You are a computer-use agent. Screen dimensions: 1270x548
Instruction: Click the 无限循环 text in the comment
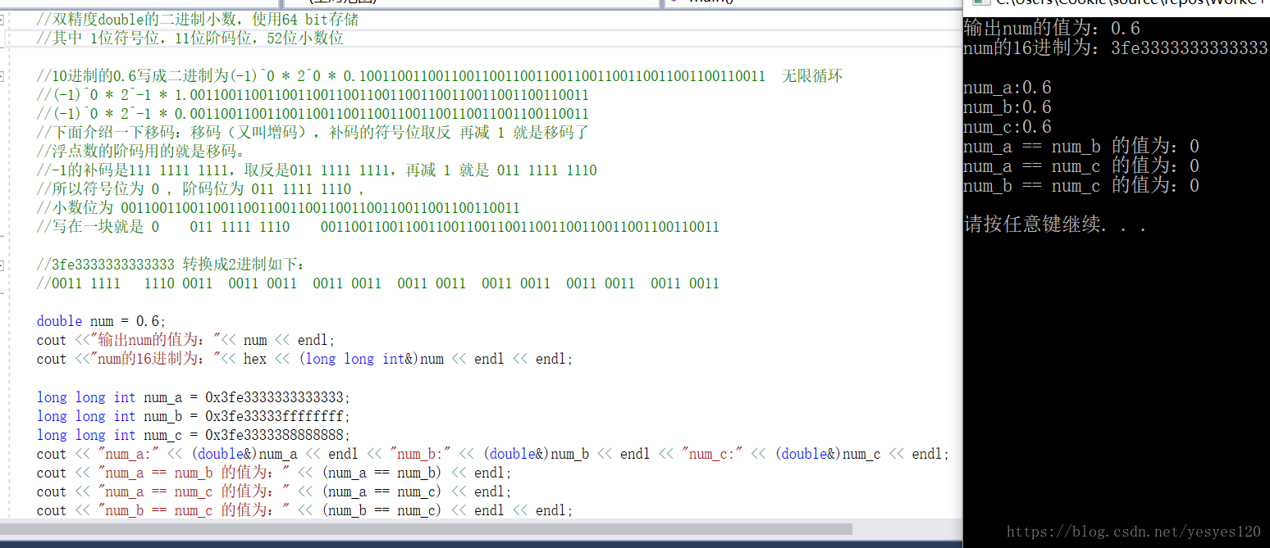pyautogui.click(x=812, y=76)
